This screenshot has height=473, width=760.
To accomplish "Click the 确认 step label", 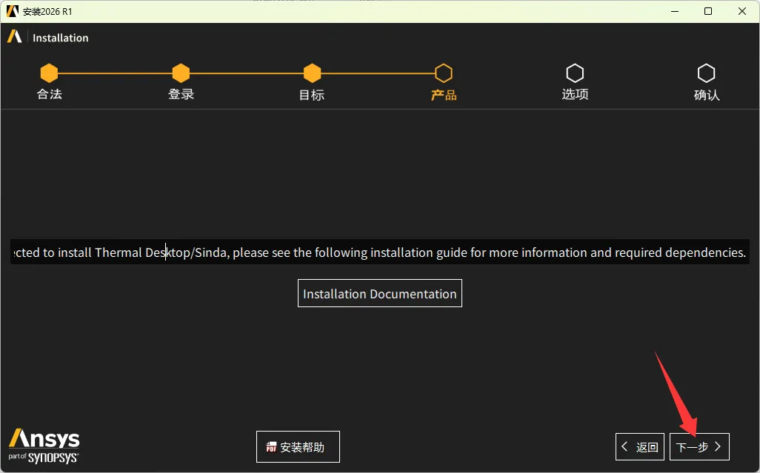I will click(x=707, y=95).
